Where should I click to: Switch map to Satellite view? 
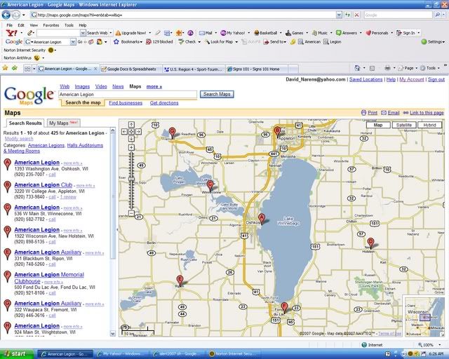coord(404,125)
